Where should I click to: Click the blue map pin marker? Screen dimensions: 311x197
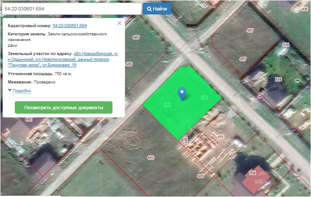(182, 93)
